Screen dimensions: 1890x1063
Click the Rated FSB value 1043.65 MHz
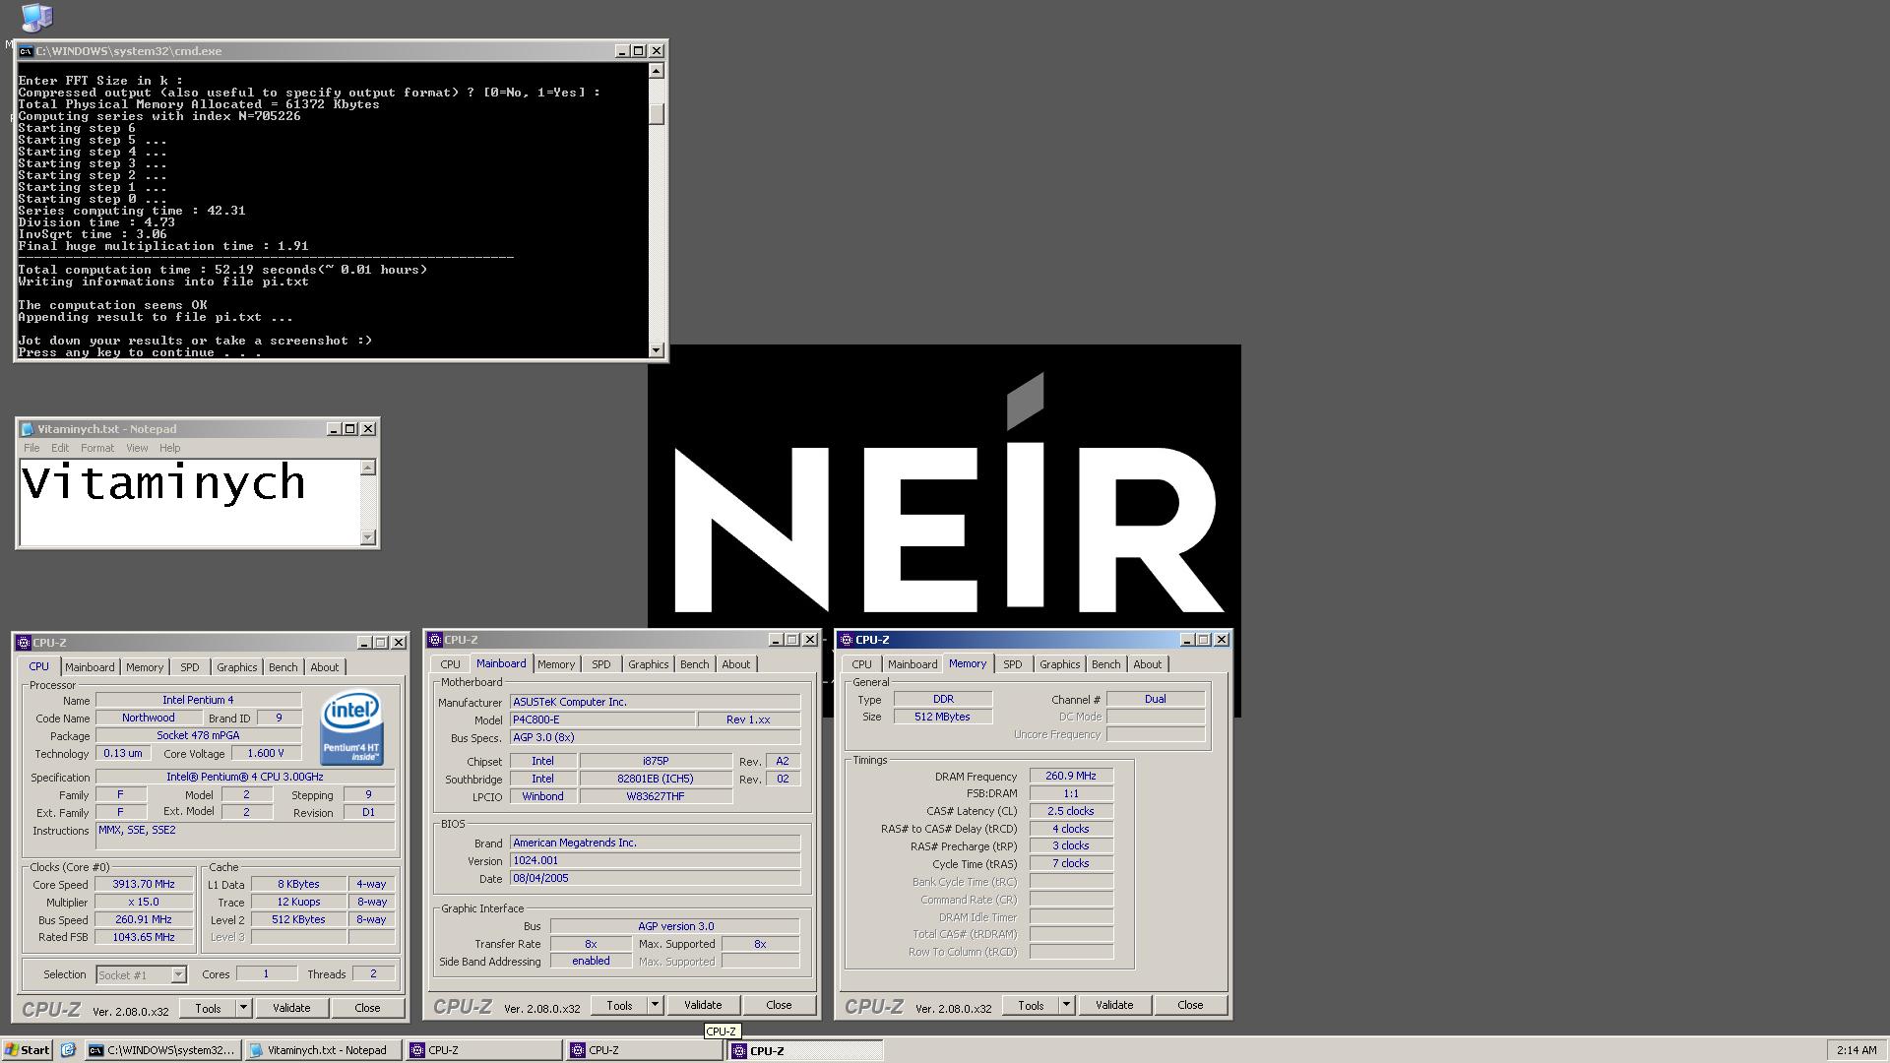point(144,938)
